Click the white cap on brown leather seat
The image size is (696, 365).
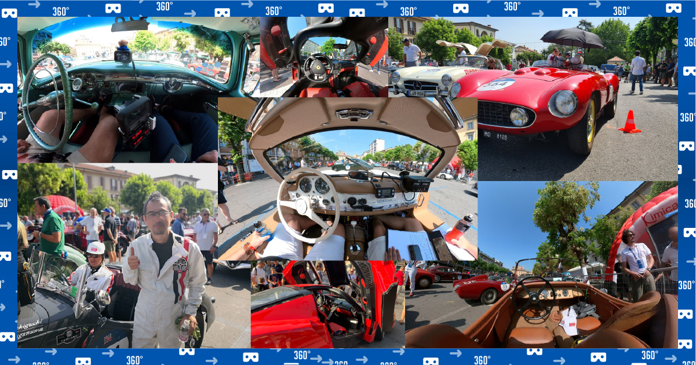point(569,320)
